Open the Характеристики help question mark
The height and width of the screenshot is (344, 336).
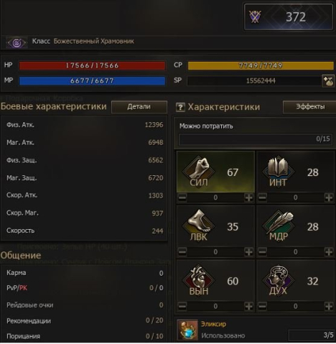tap(180, 107)
